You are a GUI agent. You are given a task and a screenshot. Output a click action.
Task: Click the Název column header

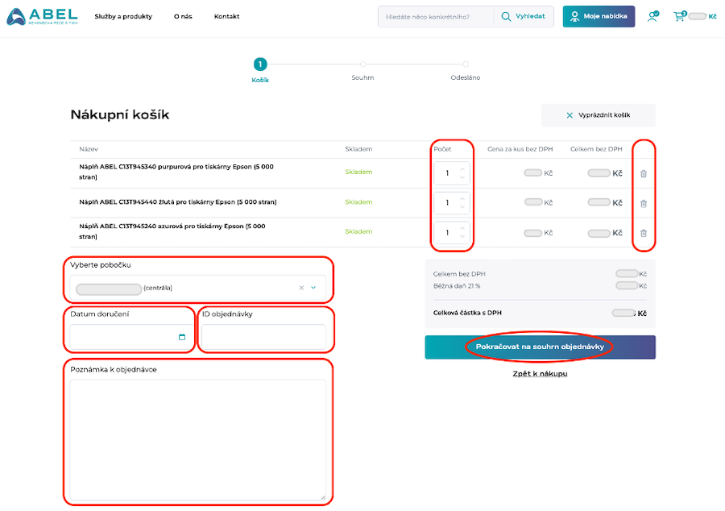coord(89,149)
